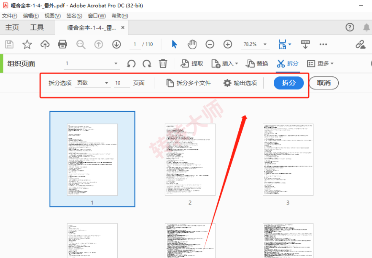Click the 拆分 scissors tool in toolbar
Image resolution: width=372 pixels, height=258 pixels.
pos(288,64)
